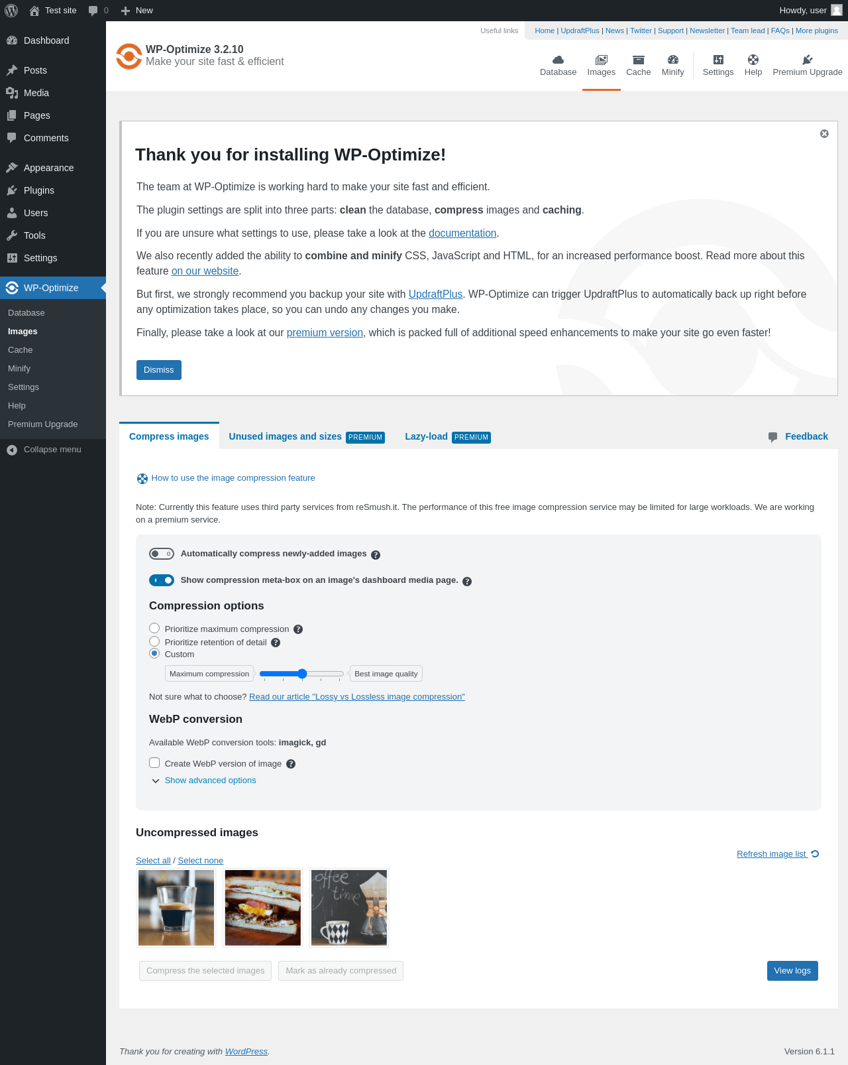Click help icon beside Prioritize retention of detail
The height and width of the screenshot is (1065, 848).
pyautogui.click(x=276, y=643)
